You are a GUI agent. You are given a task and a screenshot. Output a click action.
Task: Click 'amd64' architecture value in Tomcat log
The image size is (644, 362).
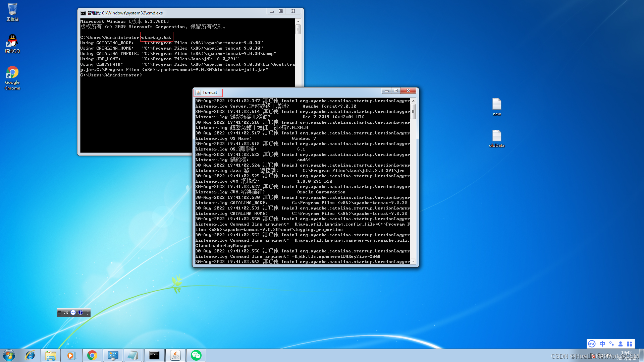click(304, 160)
